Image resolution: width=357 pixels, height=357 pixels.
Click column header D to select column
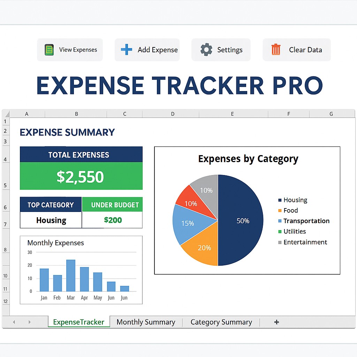[x=172, y=113]
